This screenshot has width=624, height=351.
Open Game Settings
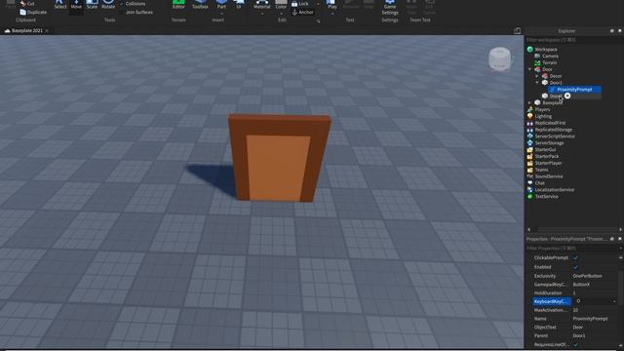point(390,7)
